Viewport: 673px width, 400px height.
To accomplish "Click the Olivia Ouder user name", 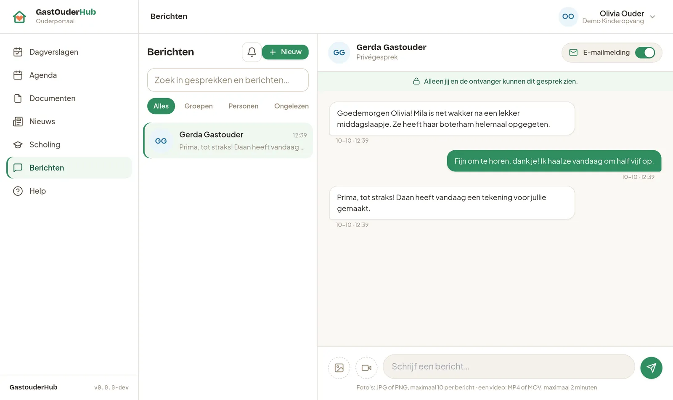I will coord(622,13).
